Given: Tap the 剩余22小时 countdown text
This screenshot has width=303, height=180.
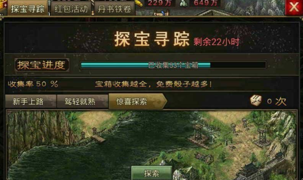Looking at the screenshot, I should tap(216, 41).
